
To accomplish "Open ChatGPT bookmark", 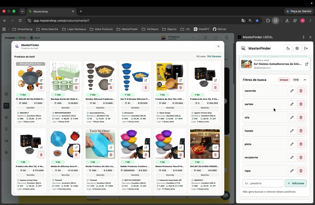I will click(x=202, y=29).
